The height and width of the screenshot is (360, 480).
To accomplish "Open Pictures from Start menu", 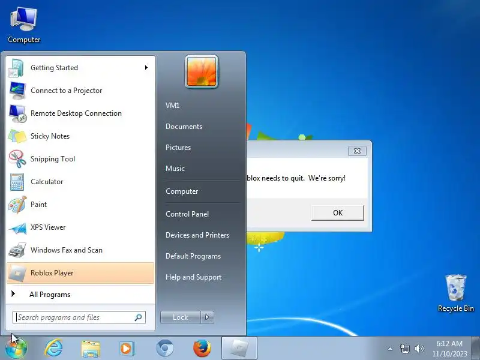I will [178, 148].
